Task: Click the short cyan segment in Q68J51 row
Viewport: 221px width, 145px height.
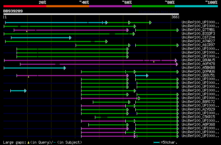Action: pyautogui.click(x=141, y=76)
